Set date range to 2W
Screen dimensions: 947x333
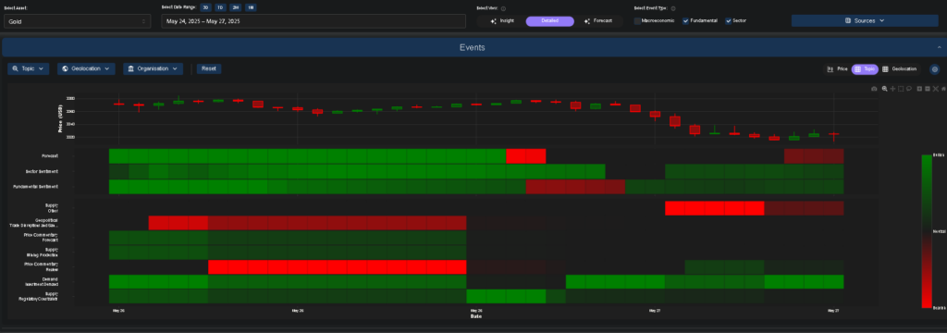pos(236,7)
